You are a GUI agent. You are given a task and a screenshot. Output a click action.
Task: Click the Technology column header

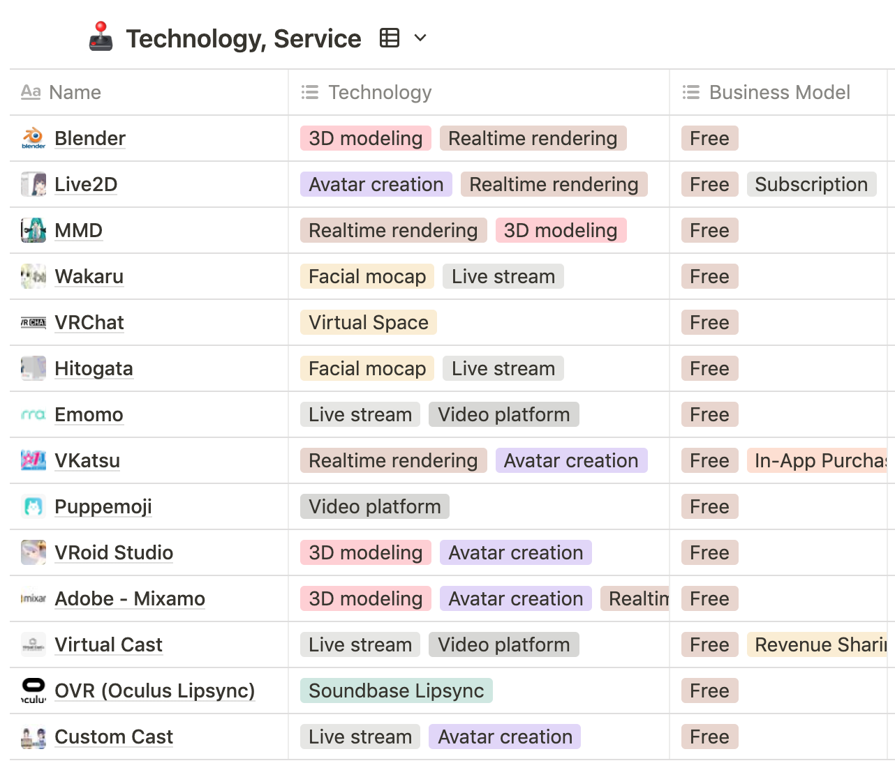pos(479,92)
